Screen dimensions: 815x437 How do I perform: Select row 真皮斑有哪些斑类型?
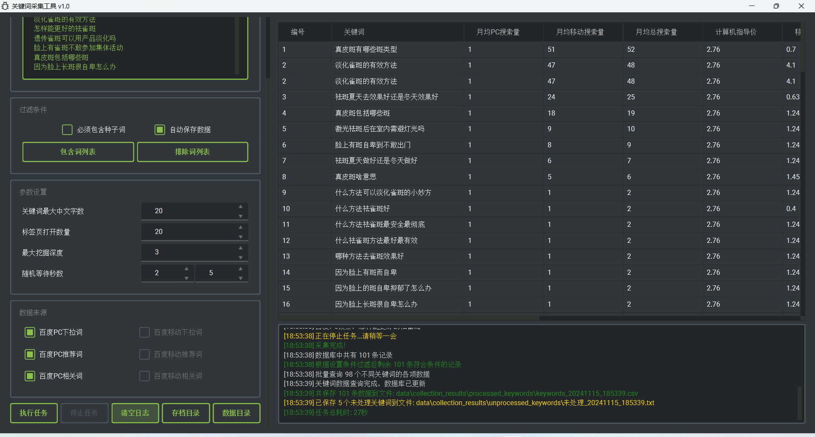pyautogui.click(x=539, y=49)
